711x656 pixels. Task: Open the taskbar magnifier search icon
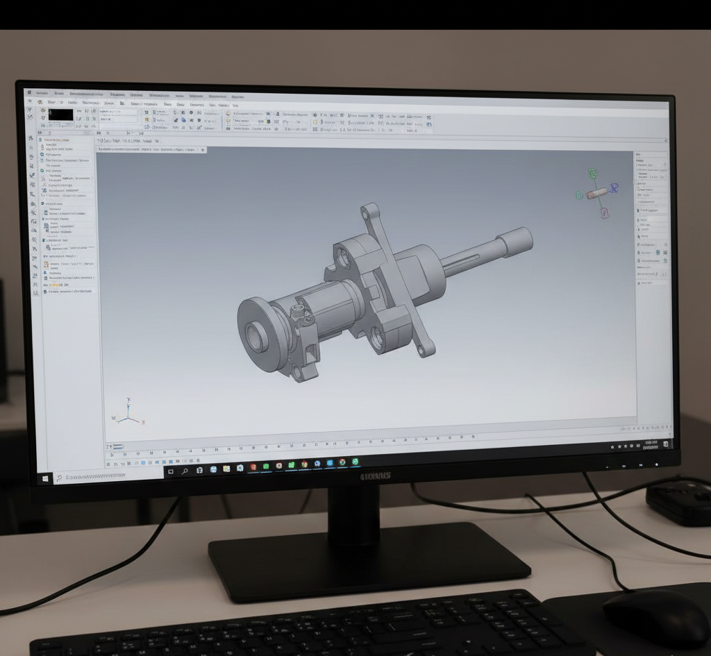point(185,471)
